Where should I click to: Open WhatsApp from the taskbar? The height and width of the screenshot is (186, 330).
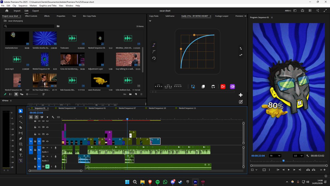(165, 182)
